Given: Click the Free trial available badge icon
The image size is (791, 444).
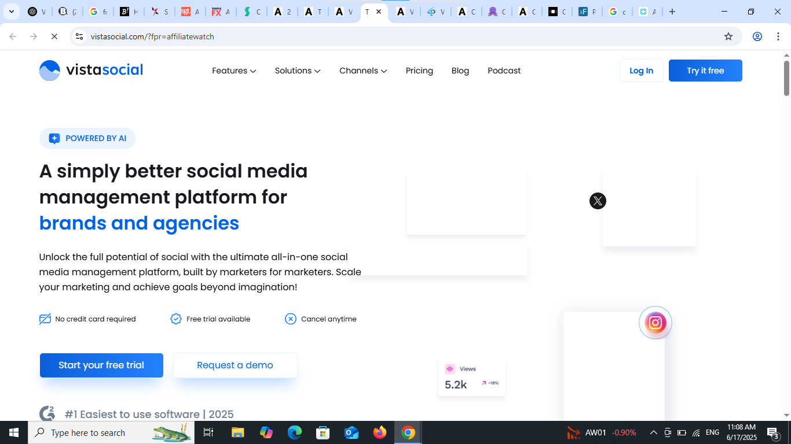Looking at the screenshot, I should 176,319.
